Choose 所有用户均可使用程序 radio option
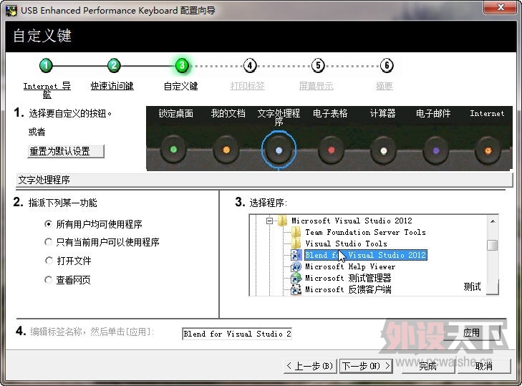 [48, 224]
